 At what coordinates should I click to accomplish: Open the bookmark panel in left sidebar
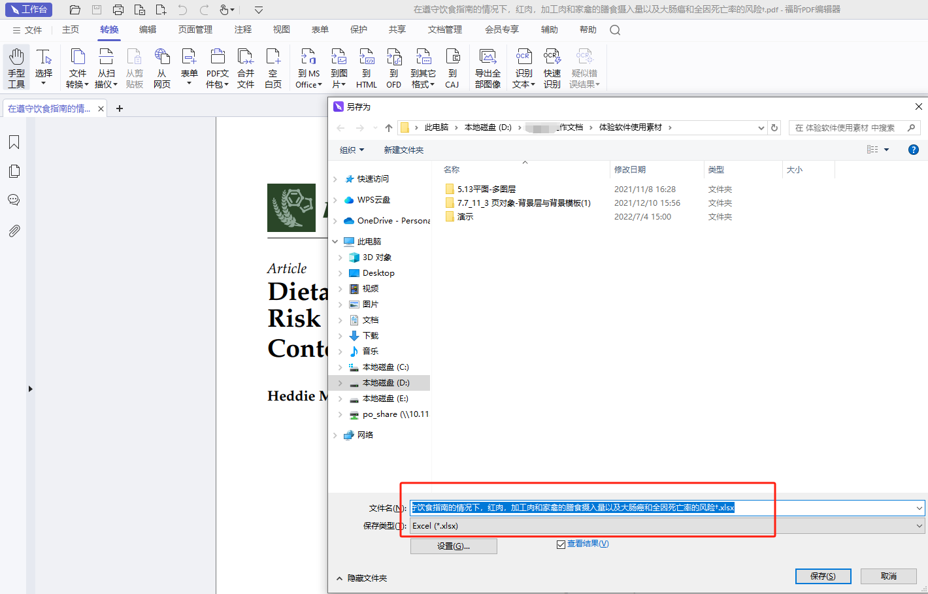[14, 142]
